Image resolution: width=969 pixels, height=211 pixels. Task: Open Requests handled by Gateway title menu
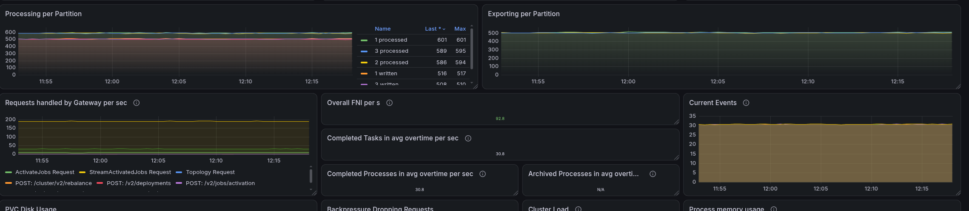coord(66,103)
